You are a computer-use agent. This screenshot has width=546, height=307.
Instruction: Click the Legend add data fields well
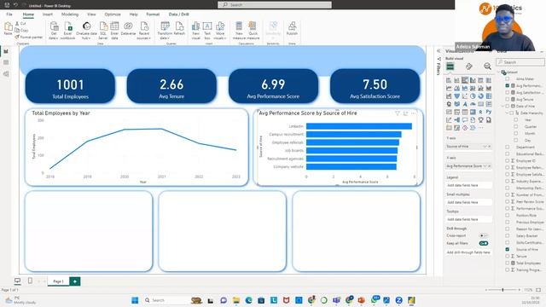pos(468,185)
